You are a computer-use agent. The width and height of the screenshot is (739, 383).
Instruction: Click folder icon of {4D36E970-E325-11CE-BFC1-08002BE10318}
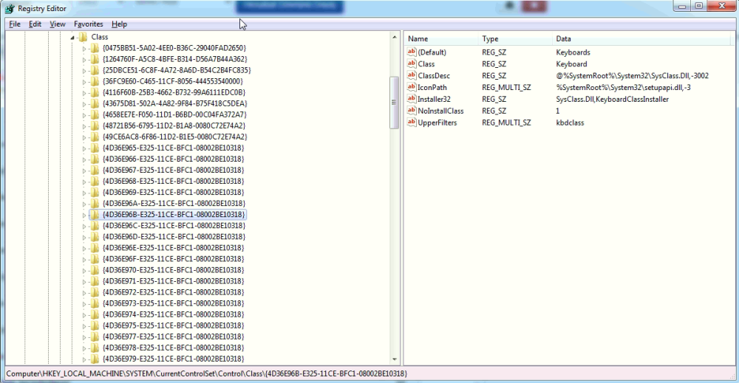pos(95,270)
